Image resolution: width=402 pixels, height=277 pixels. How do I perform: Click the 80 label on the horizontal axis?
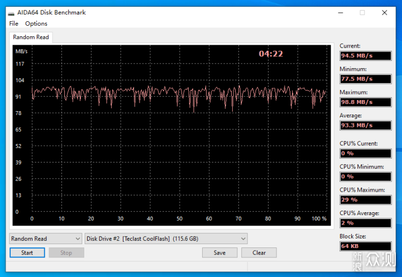click(x=268, y=218)
